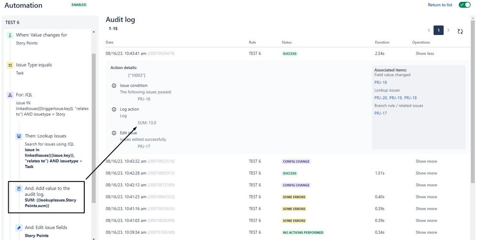Open PRJ-19 in Lookup issues
The image size is (478, 240).
(x=396, y=98)
